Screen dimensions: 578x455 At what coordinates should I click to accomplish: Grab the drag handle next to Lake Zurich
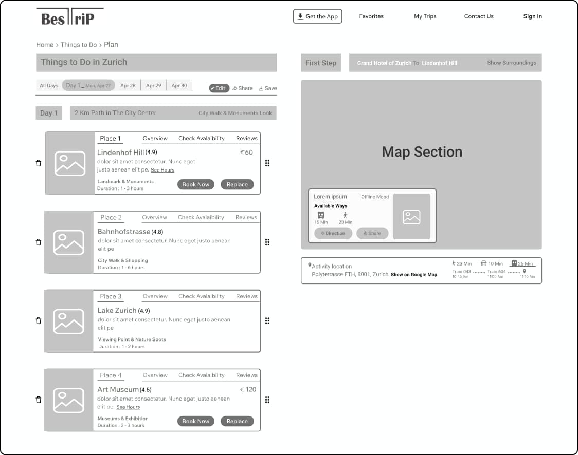click(267, 321)
